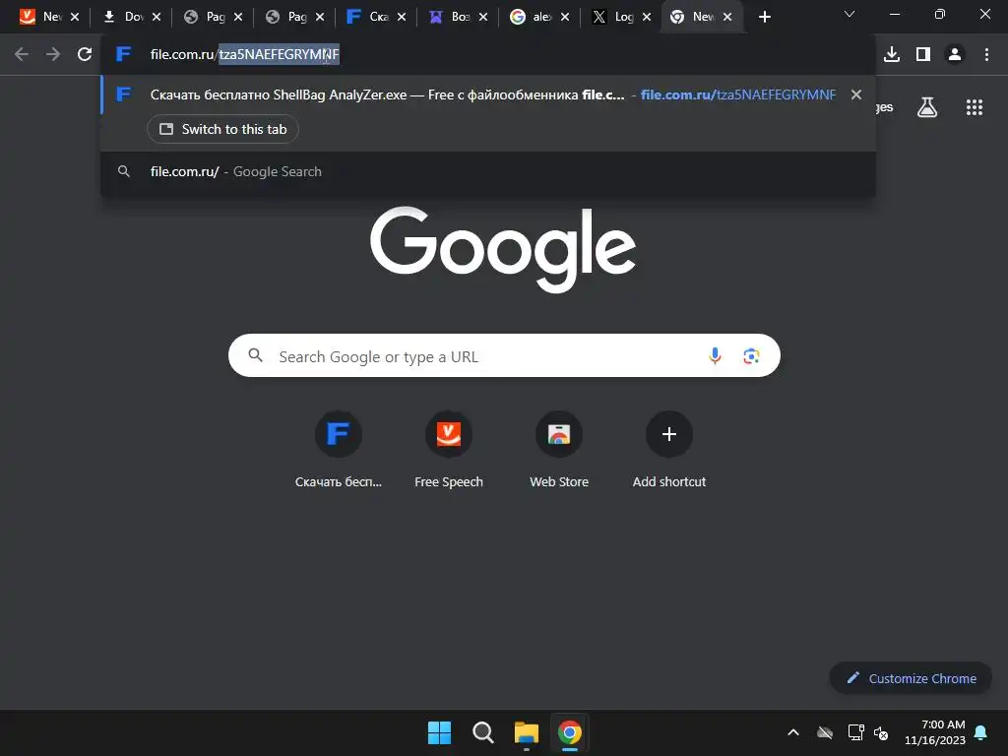Click the muted volume tray icon
Image resolution: width=1008 pixels, height=756 pixels.
[x=881, y=732]
